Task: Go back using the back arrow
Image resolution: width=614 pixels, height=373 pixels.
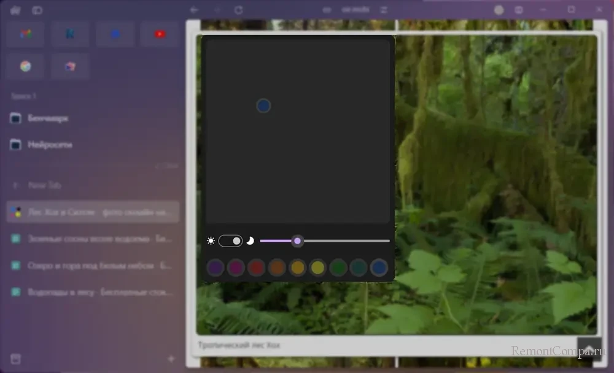Action: 195,10
